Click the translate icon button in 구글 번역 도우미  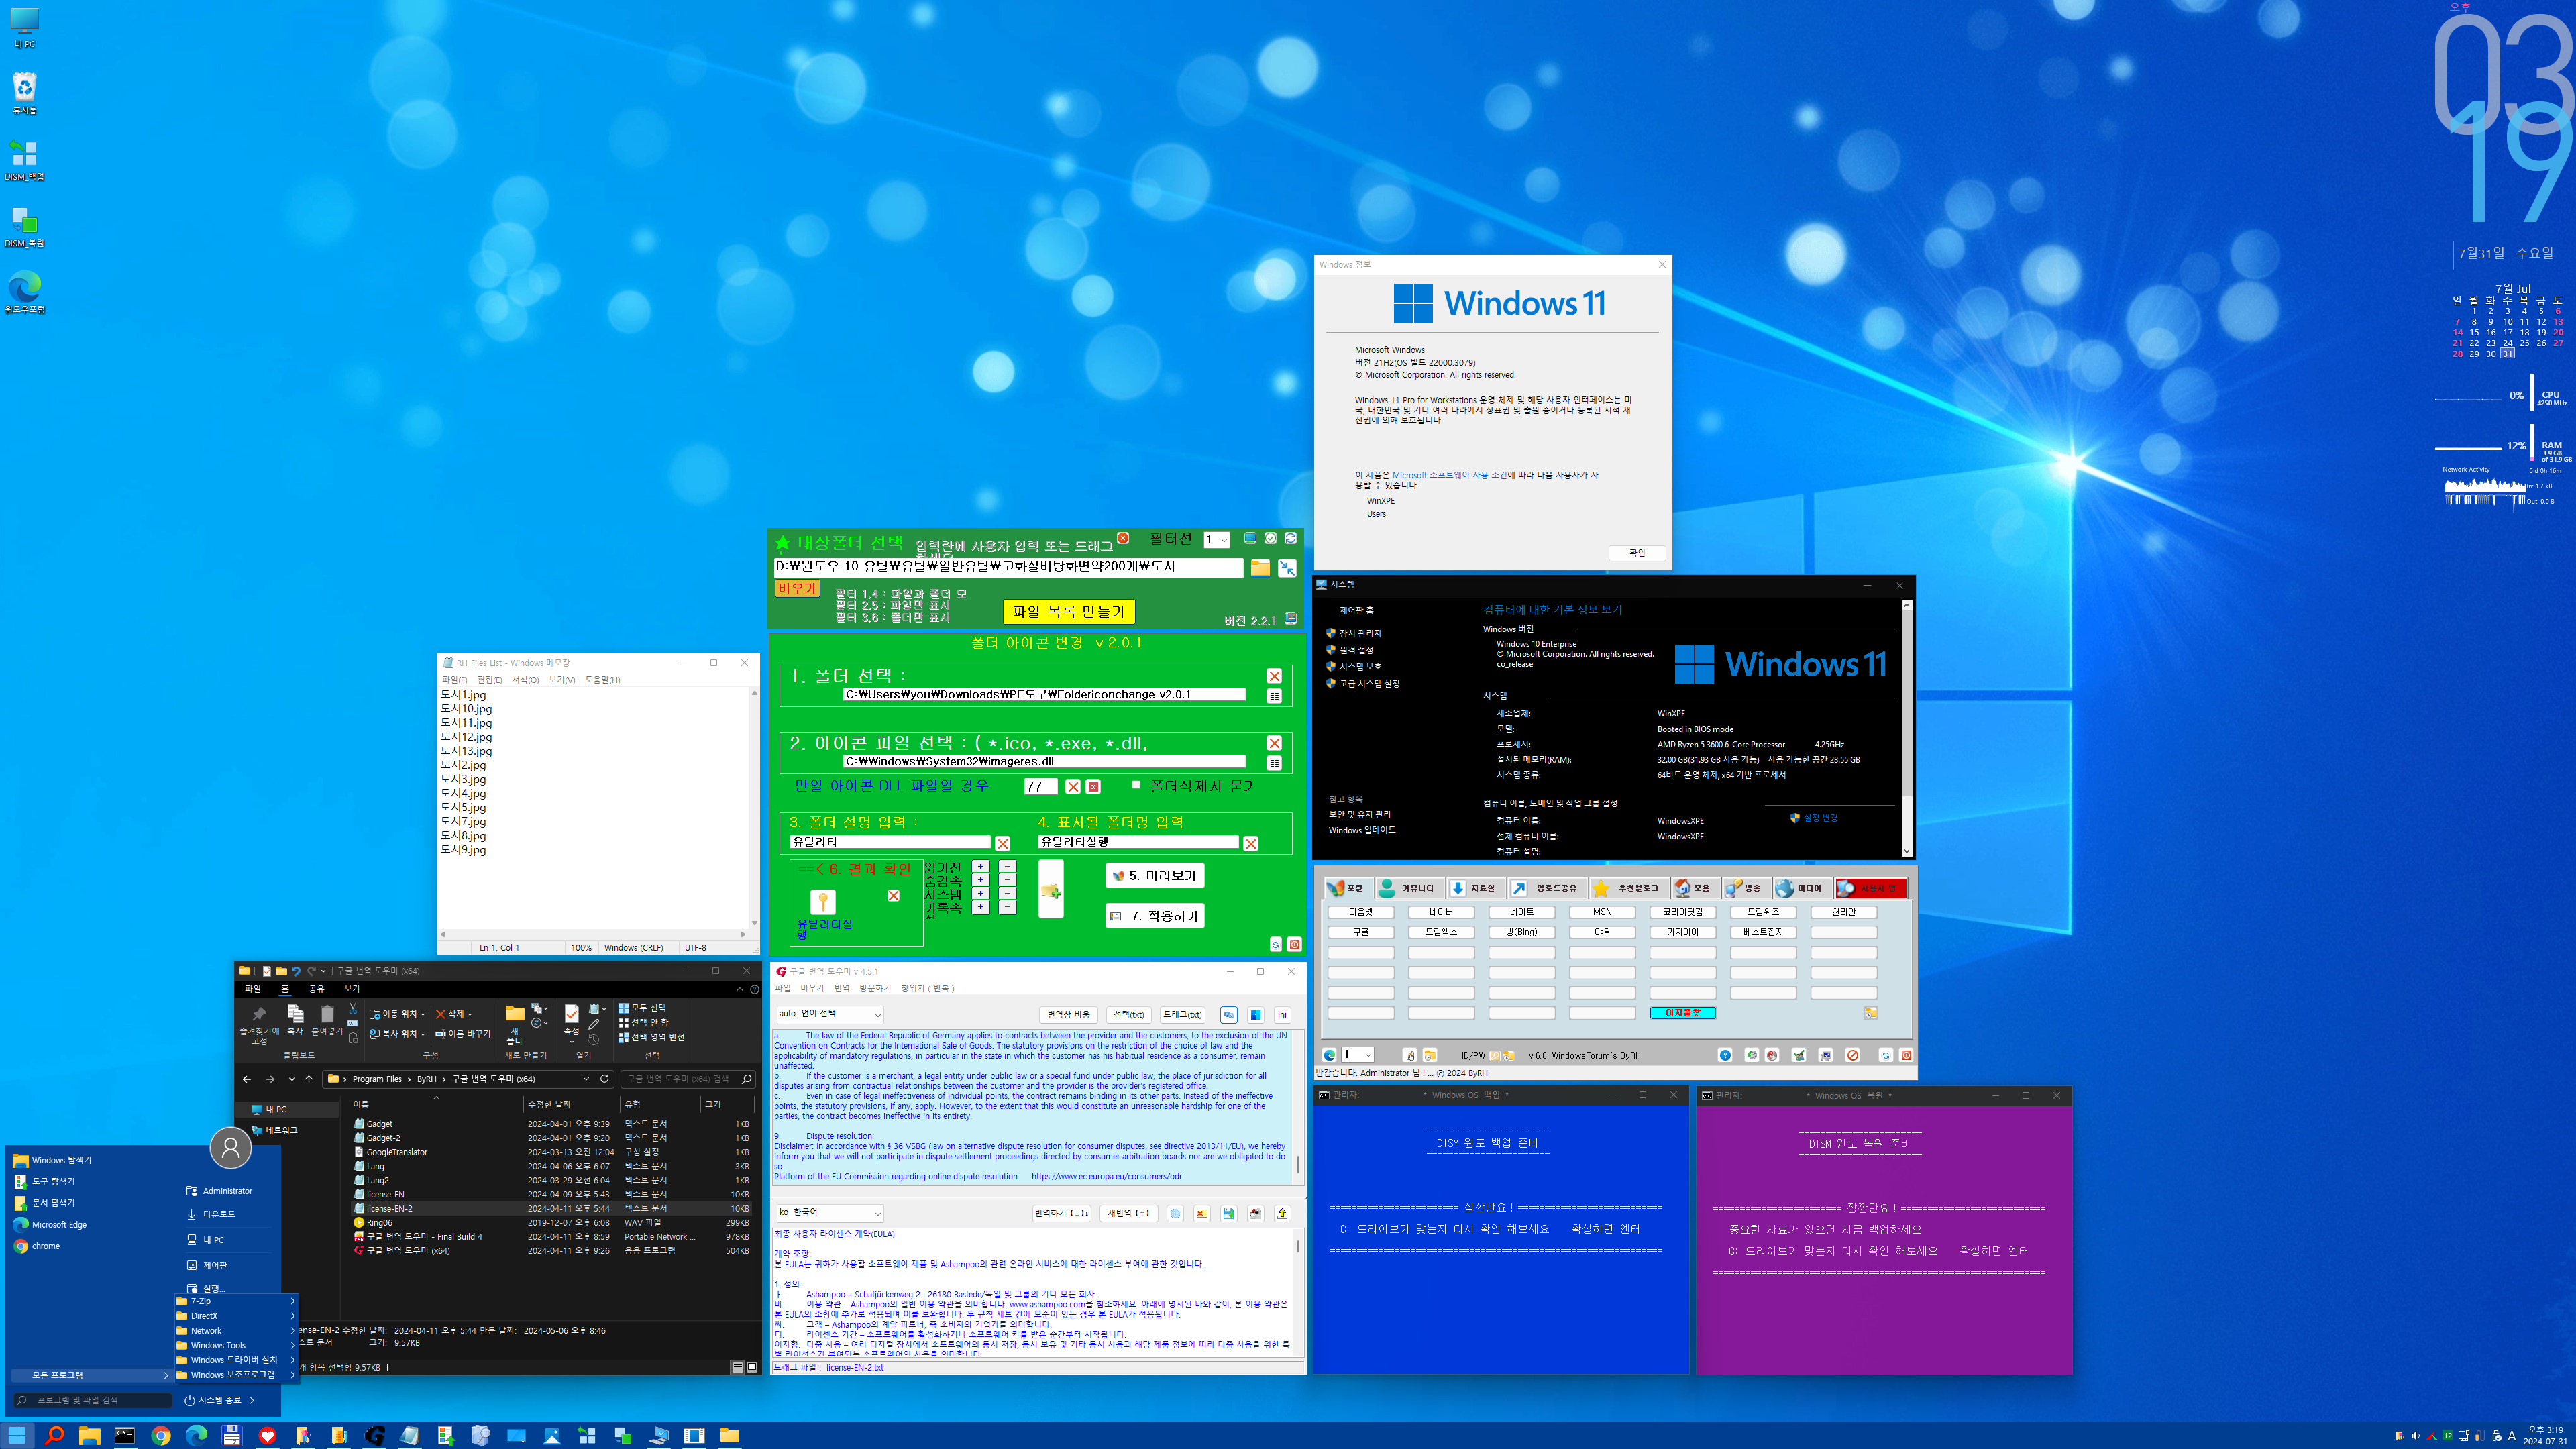[x=1228, y=1014]
